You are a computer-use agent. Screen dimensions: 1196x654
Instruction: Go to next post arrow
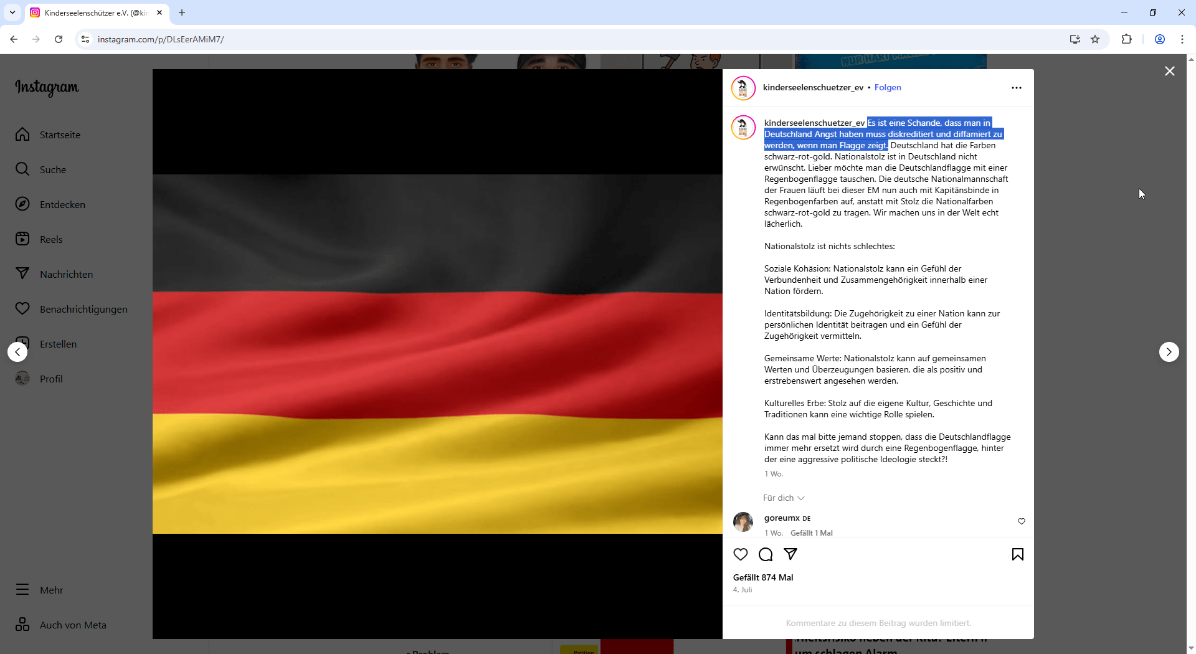click(x=1169, y=352)
